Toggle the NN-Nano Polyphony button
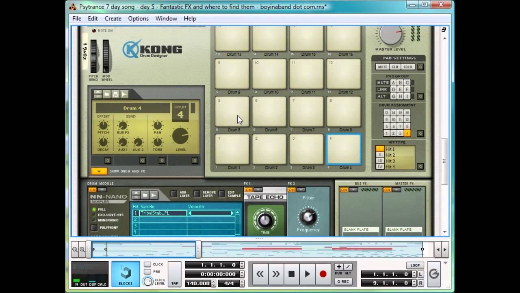Viewport: 520px width, 293px height. pyautogui.click(x=94, y=227)
